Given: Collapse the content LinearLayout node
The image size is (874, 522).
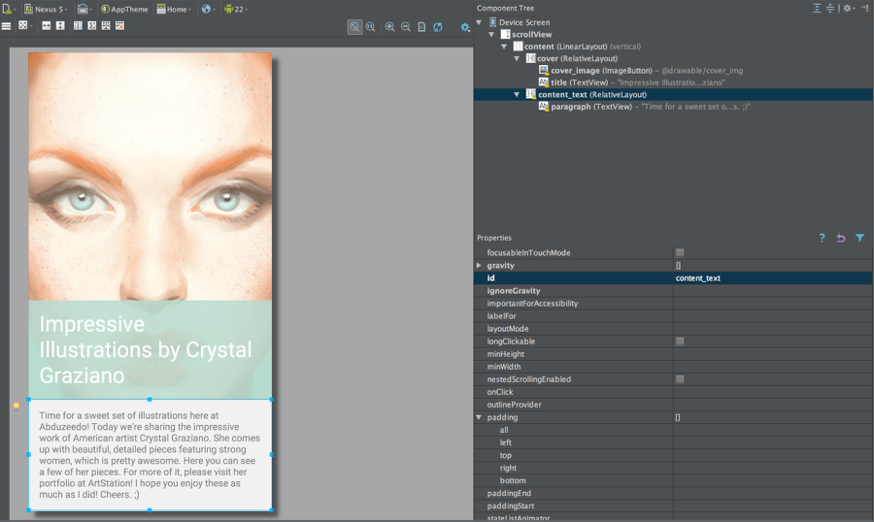Looking at the screenshot, I should coord(504,47).
